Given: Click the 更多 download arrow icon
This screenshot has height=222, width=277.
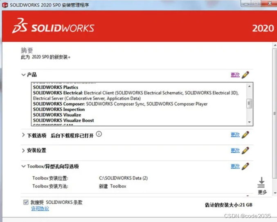Looking at the screenshot, I should 261,182.
